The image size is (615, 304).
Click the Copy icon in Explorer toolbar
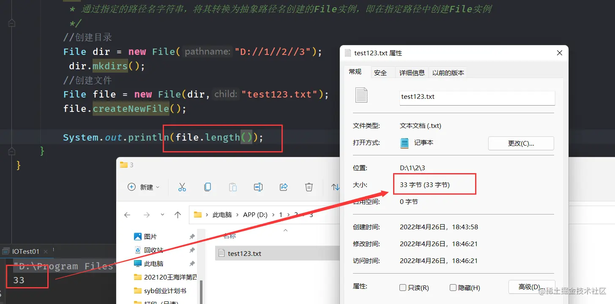tap(208, 187)
